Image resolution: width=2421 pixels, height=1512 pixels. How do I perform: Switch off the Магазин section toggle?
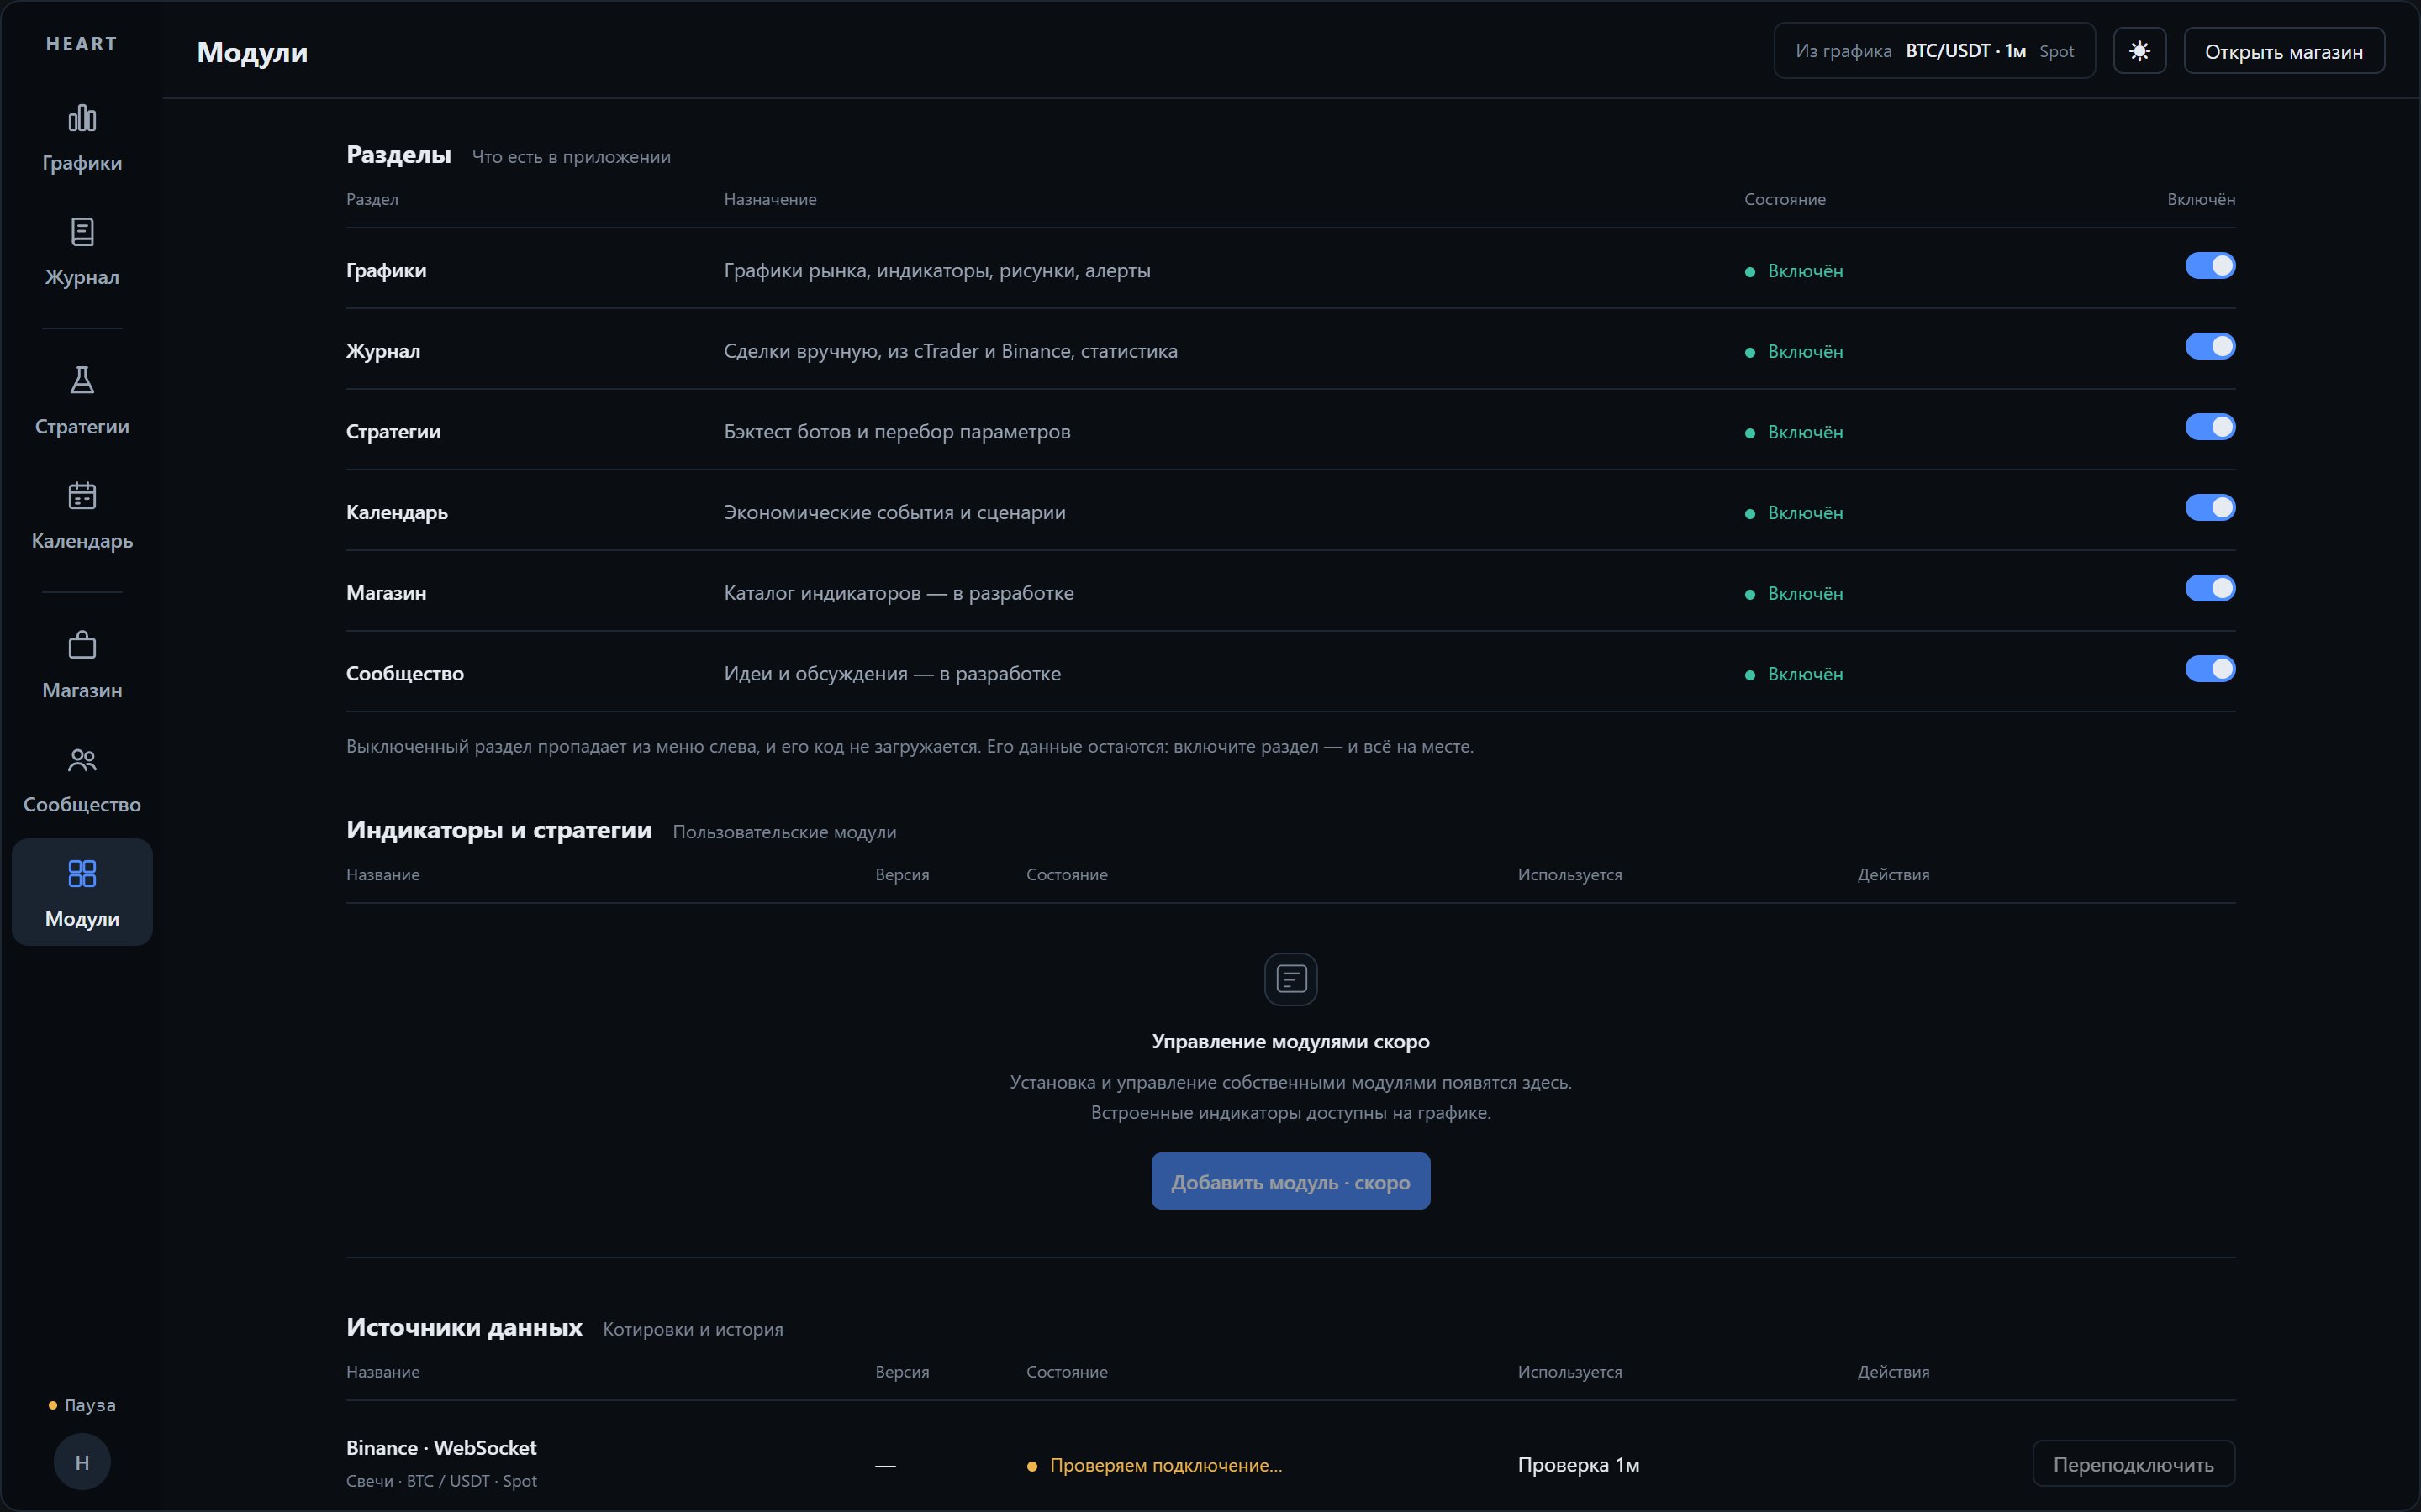coord(2209,588)
